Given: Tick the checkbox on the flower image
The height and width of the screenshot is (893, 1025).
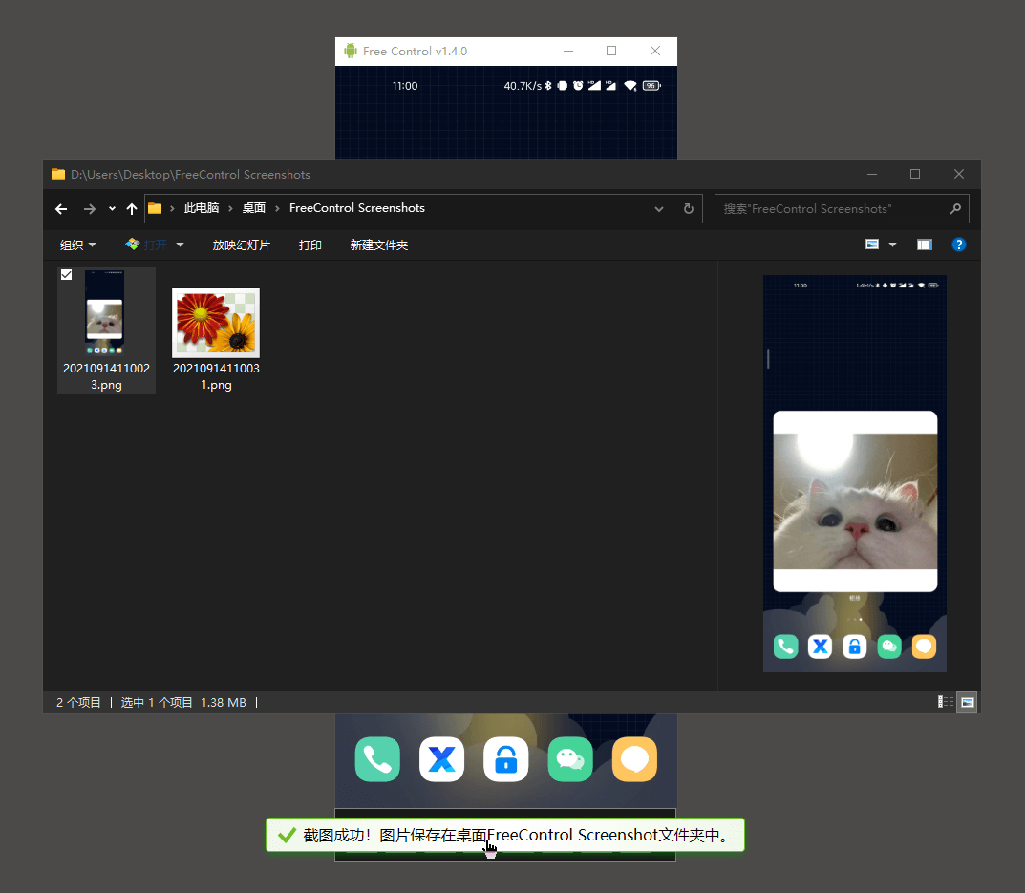Looking at the screenshot, I should click(176, 275).
